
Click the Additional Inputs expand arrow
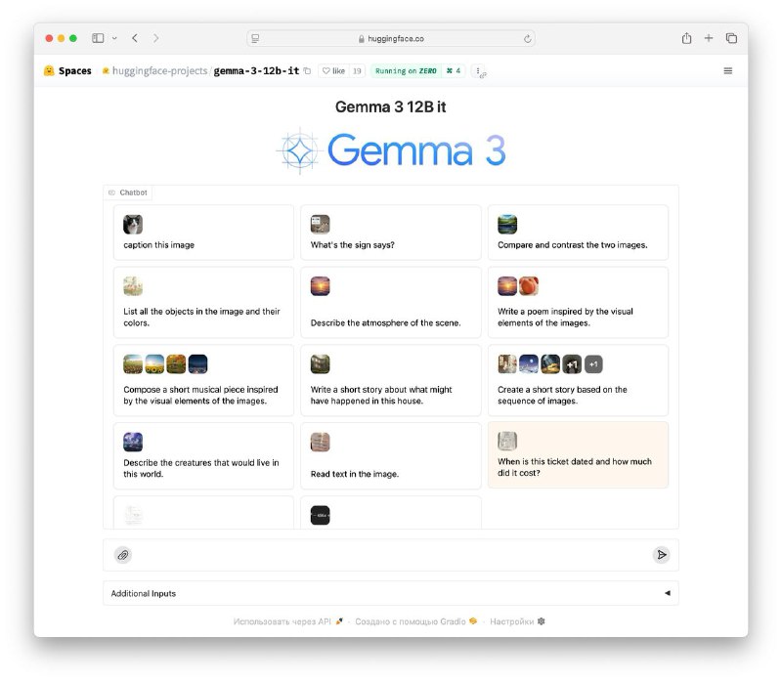(x=668, y=593)
